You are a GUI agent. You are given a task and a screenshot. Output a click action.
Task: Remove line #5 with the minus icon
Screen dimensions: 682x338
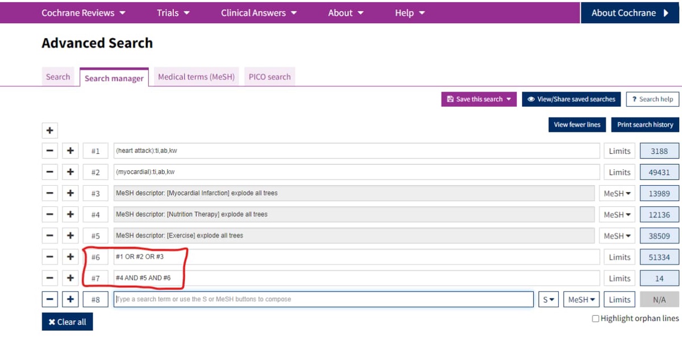click(50, 236)
